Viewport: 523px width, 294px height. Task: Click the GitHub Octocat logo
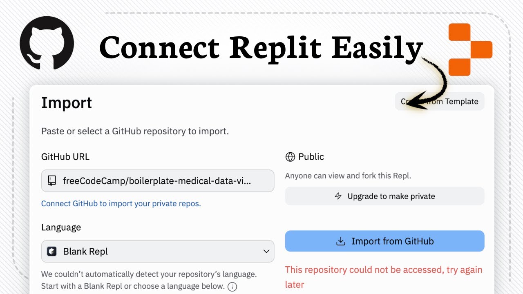pos(47,43)
